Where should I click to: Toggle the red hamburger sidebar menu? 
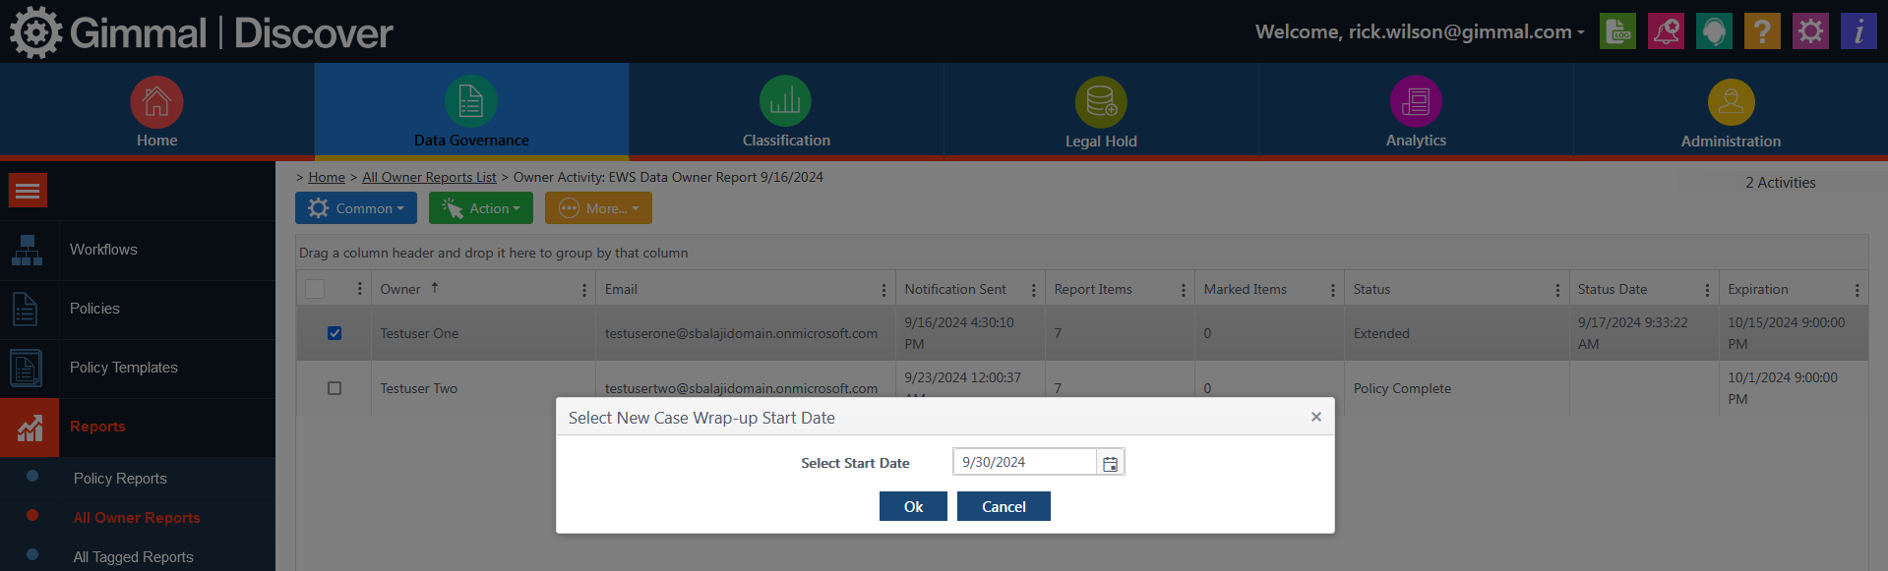(x=28, y=191)
